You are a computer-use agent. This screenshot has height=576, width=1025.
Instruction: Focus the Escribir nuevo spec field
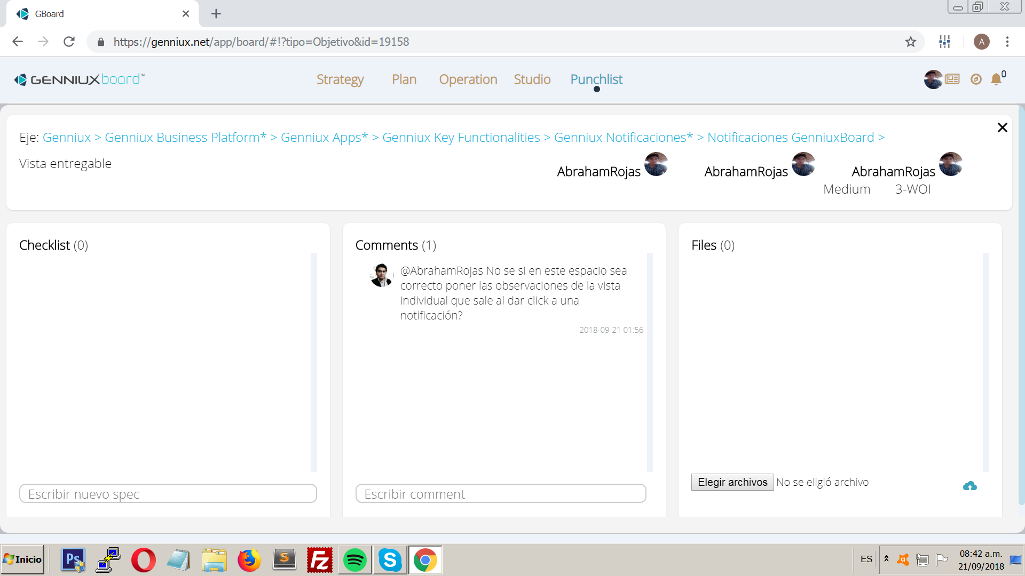tap(168, 494)
